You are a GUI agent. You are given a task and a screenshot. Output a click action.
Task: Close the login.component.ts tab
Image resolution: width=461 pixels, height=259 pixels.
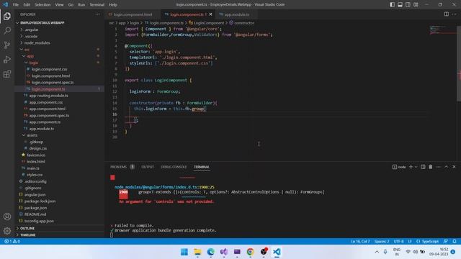pyautogui.click(x=210, y=14)
